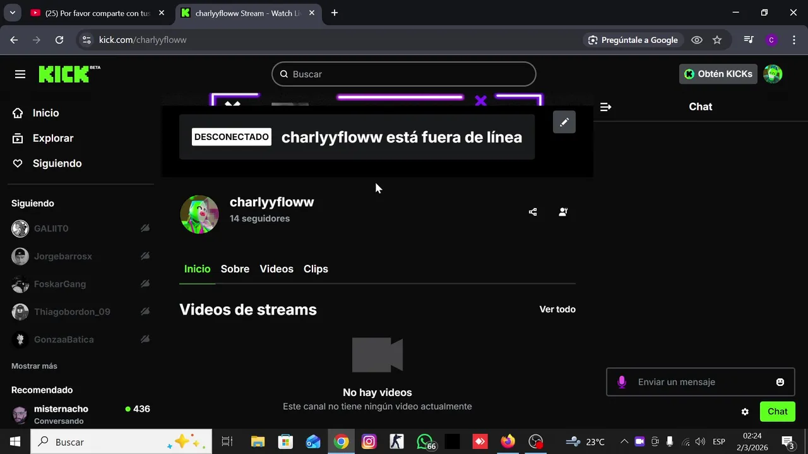Screen dimensions: 808x454
Task: Click the offline icon beside GonzaaBatica
Action: coord(145,339)
